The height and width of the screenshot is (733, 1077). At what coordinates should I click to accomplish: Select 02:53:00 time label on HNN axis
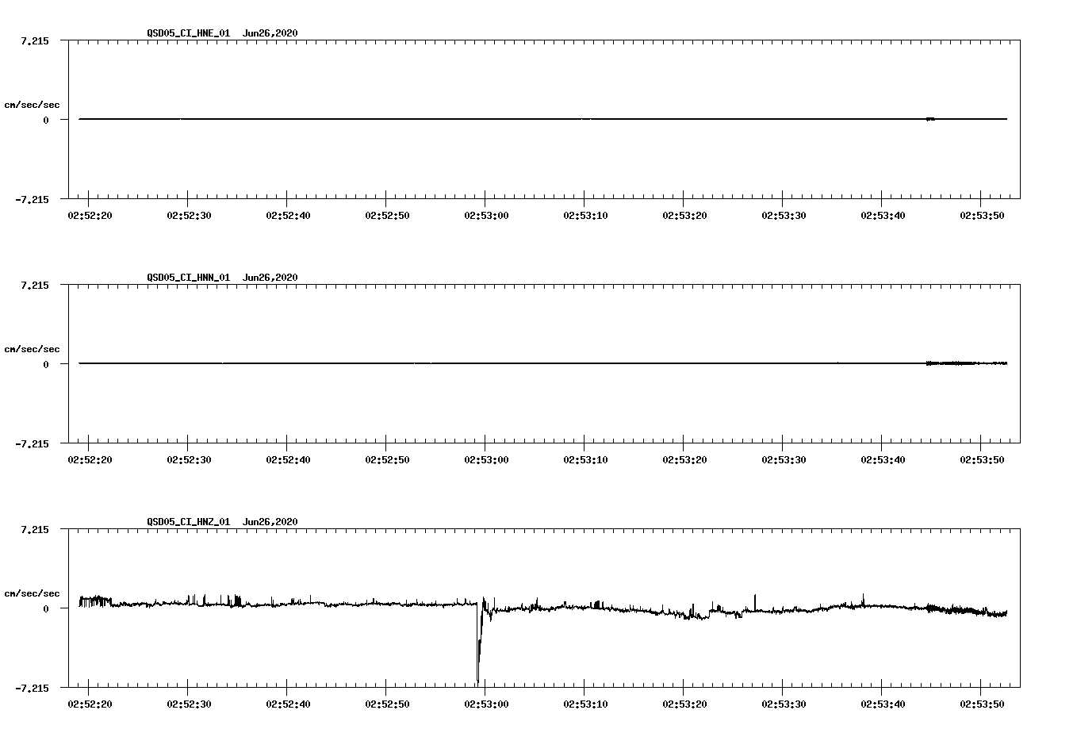[486, 460]
